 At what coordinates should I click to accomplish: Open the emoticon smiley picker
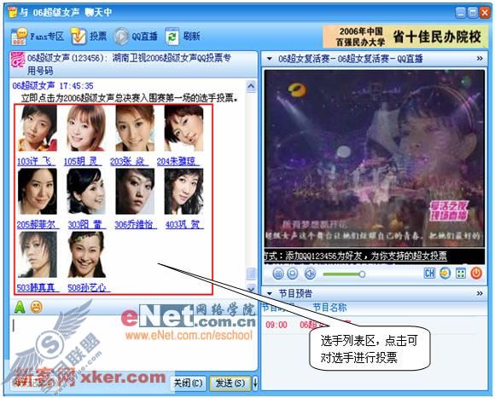pos(37,307)
